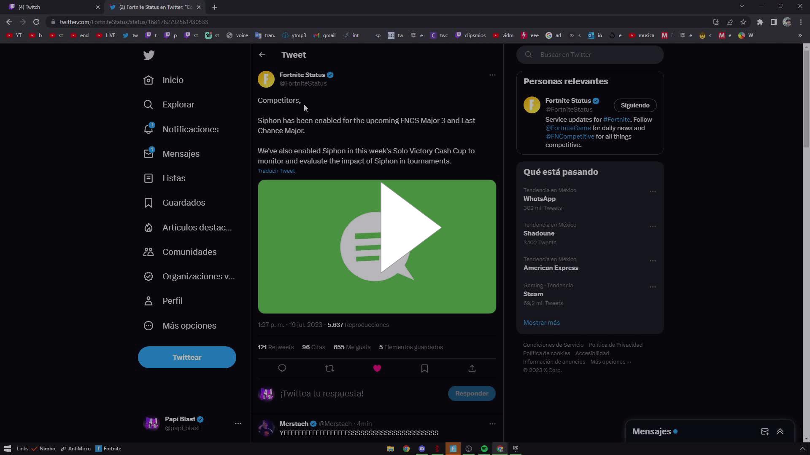810x455 pixels.
Task: Open Notificaciones in the left sidebar
Action: click(x=190, y=129)
